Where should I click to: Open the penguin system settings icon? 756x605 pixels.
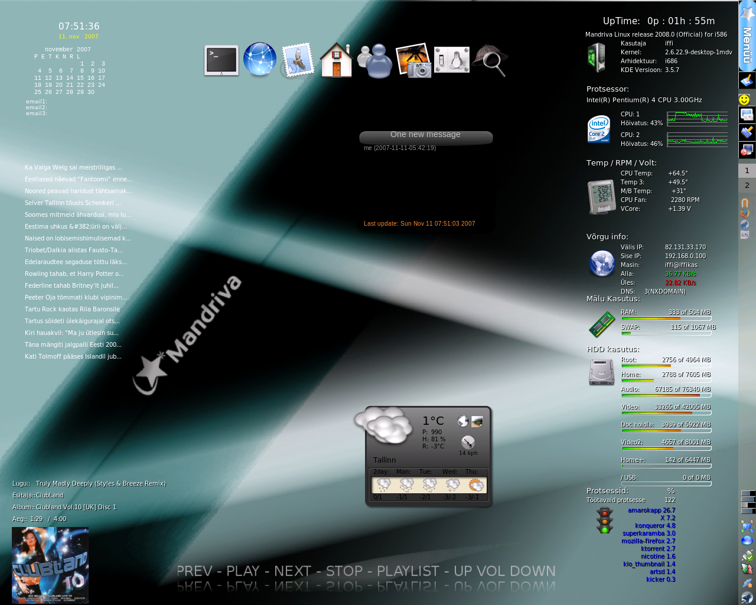(452, 60)
